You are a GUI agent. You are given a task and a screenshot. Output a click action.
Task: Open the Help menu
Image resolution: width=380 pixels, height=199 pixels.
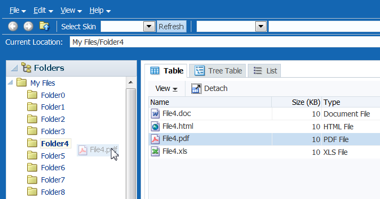100,11
